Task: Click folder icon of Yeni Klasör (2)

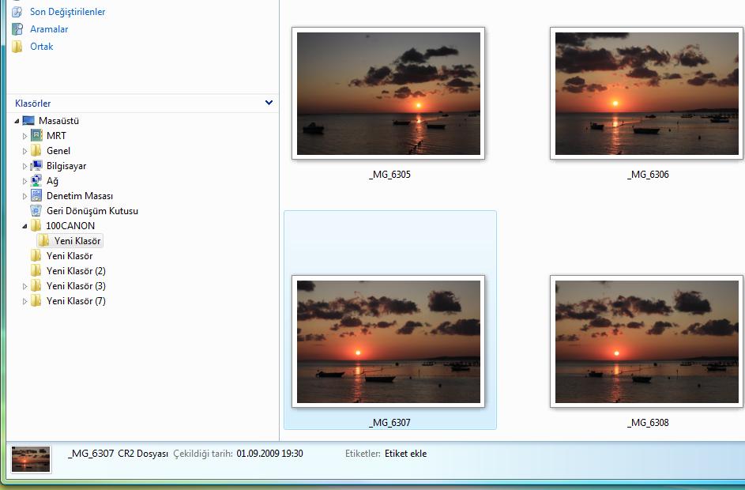Action: (36, 271)
